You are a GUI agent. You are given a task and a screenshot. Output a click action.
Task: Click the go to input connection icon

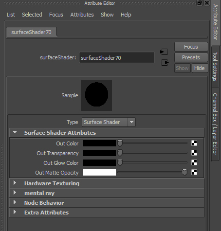click(x=164, y=52)
